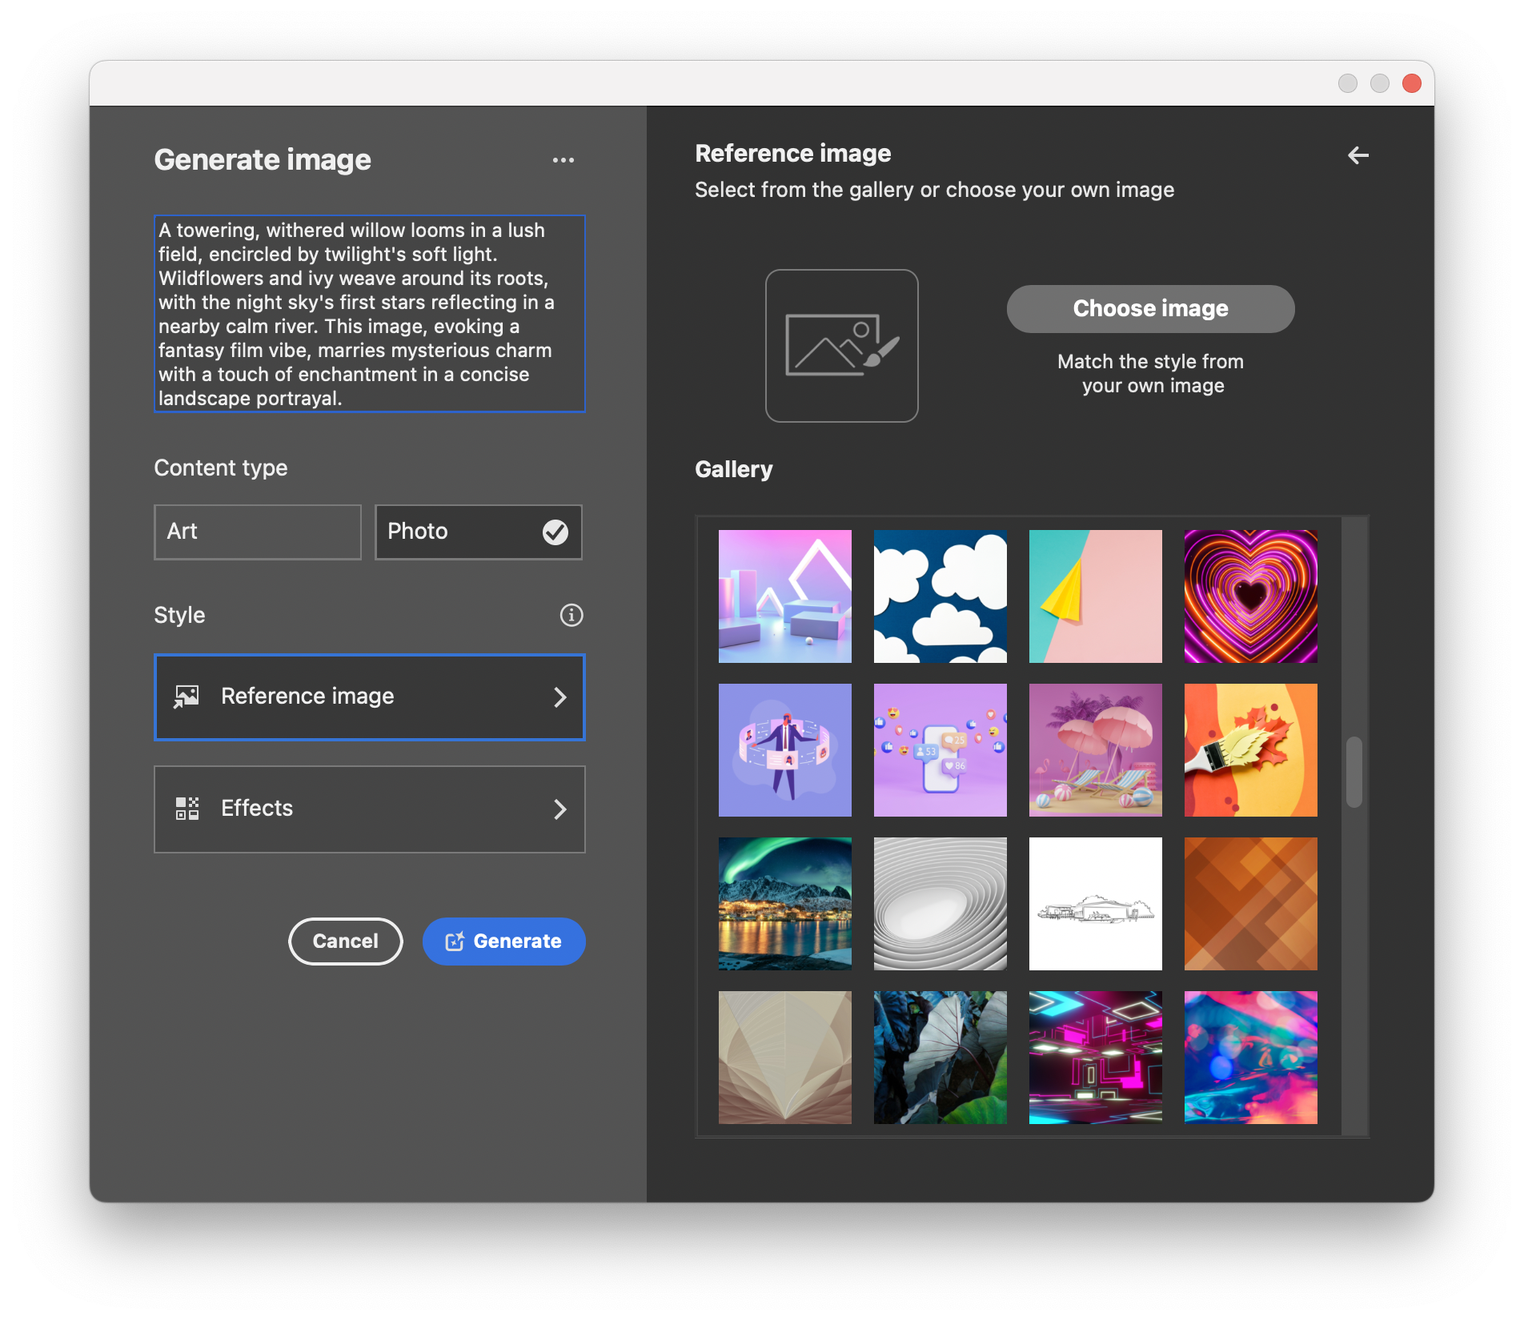The image size is (1524, 1321).
Task: Click the 'Match the style from your own image' text
Action: coord(1151,374)
